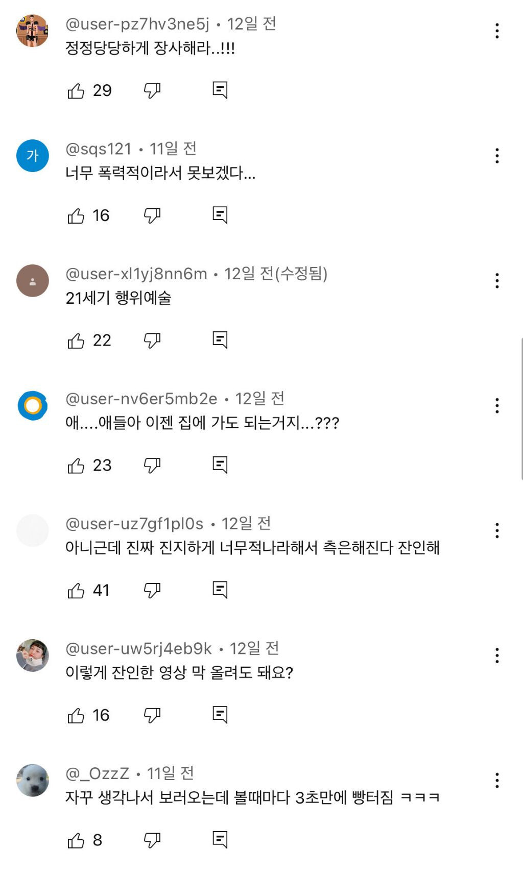Viewport: 523px width, 875px height.
Task: Open more options for @user-pz7hv3ne5j's comment
Action: click(x=497, y=31)
